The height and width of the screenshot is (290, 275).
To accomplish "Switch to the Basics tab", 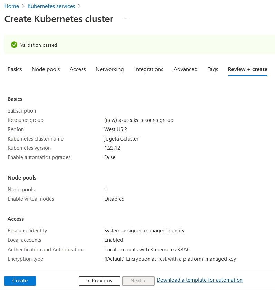I will (15, 69).
